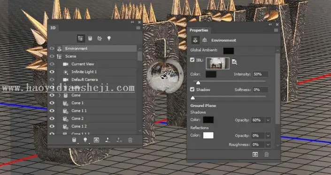331x175 pixels.
Task: Hide the Cone 2 instance
Action: pos(52,119)
